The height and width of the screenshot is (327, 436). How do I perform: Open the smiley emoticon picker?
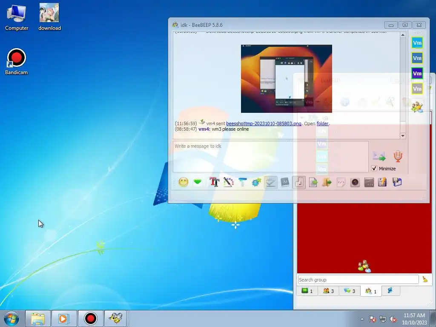click(x=184, y=182)
